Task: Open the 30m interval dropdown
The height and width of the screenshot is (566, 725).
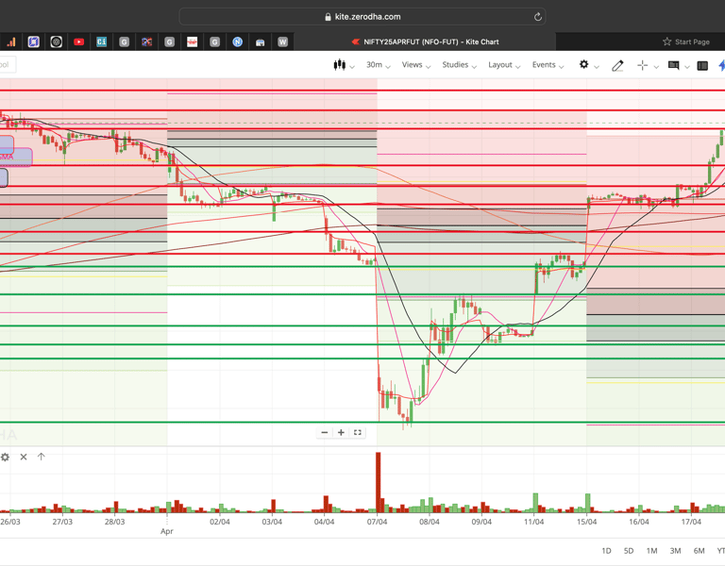Action: point(379,65)
